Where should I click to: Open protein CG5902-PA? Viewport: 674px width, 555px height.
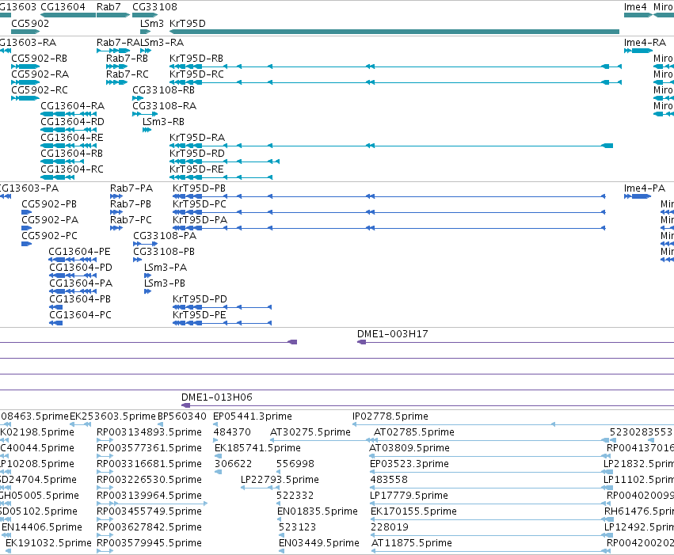50,220
